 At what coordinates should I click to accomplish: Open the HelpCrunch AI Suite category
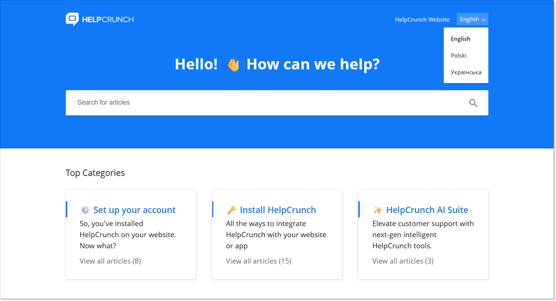click(x=427, y=210)
